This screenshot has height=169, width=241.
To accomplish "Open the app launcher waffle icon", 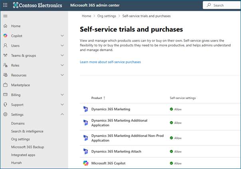I will pos(5,5).
